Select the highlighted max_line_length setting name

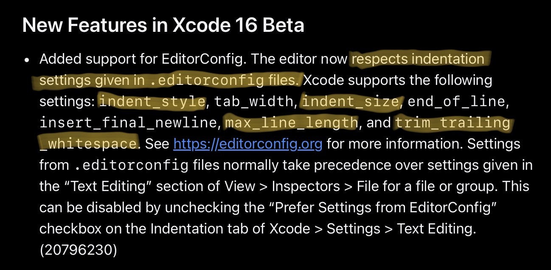(x=291, y=123)
